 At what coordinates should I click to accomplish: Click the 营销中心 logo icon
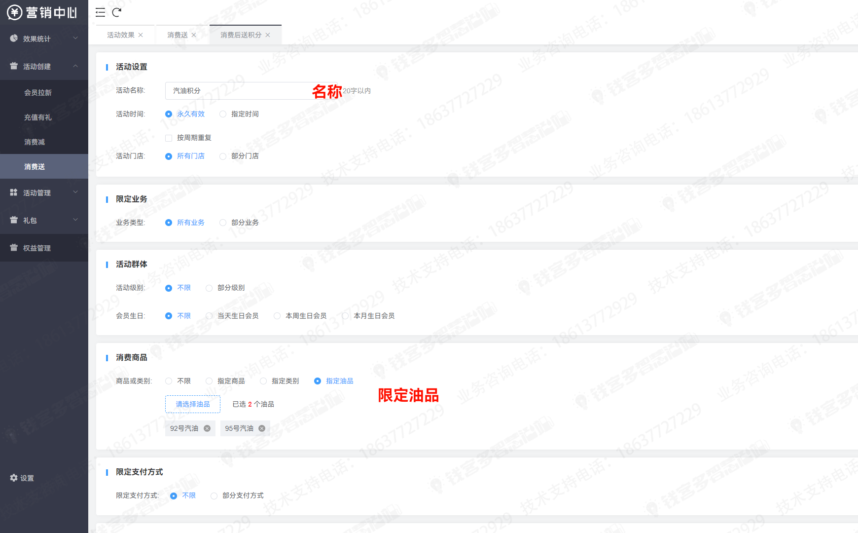pyautogui.click(x=14, y=12)
